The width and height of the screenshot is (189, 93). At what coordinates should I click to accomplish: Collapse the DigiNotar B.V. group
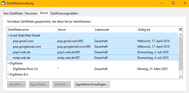[8, 75]
